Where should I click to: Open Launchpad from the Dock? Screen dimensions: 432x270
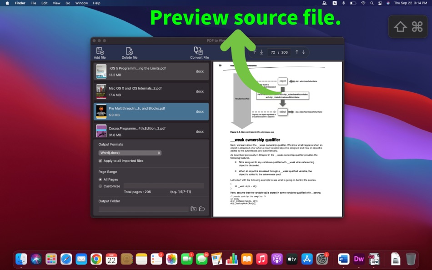pos(51,259)
